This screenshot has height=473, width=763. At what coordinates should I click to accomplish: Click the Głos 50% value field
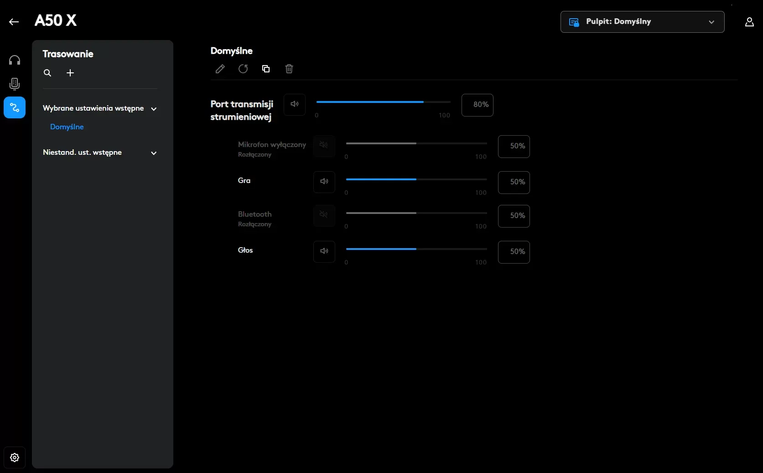pyautogui.click(x=514, y=252)
